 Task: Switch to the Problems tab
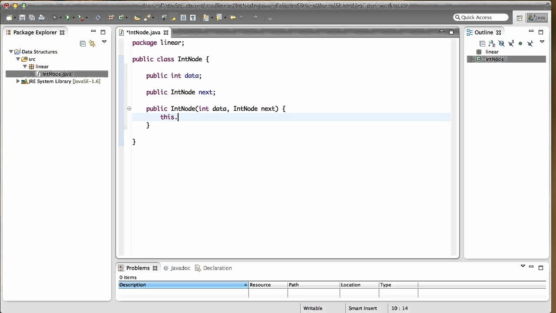pyautogui.click(x=138, y=268)
